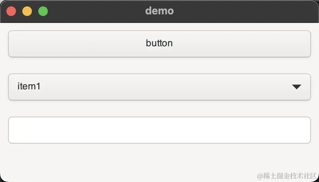Hit the yellow traffic light icon

point(27,11)
